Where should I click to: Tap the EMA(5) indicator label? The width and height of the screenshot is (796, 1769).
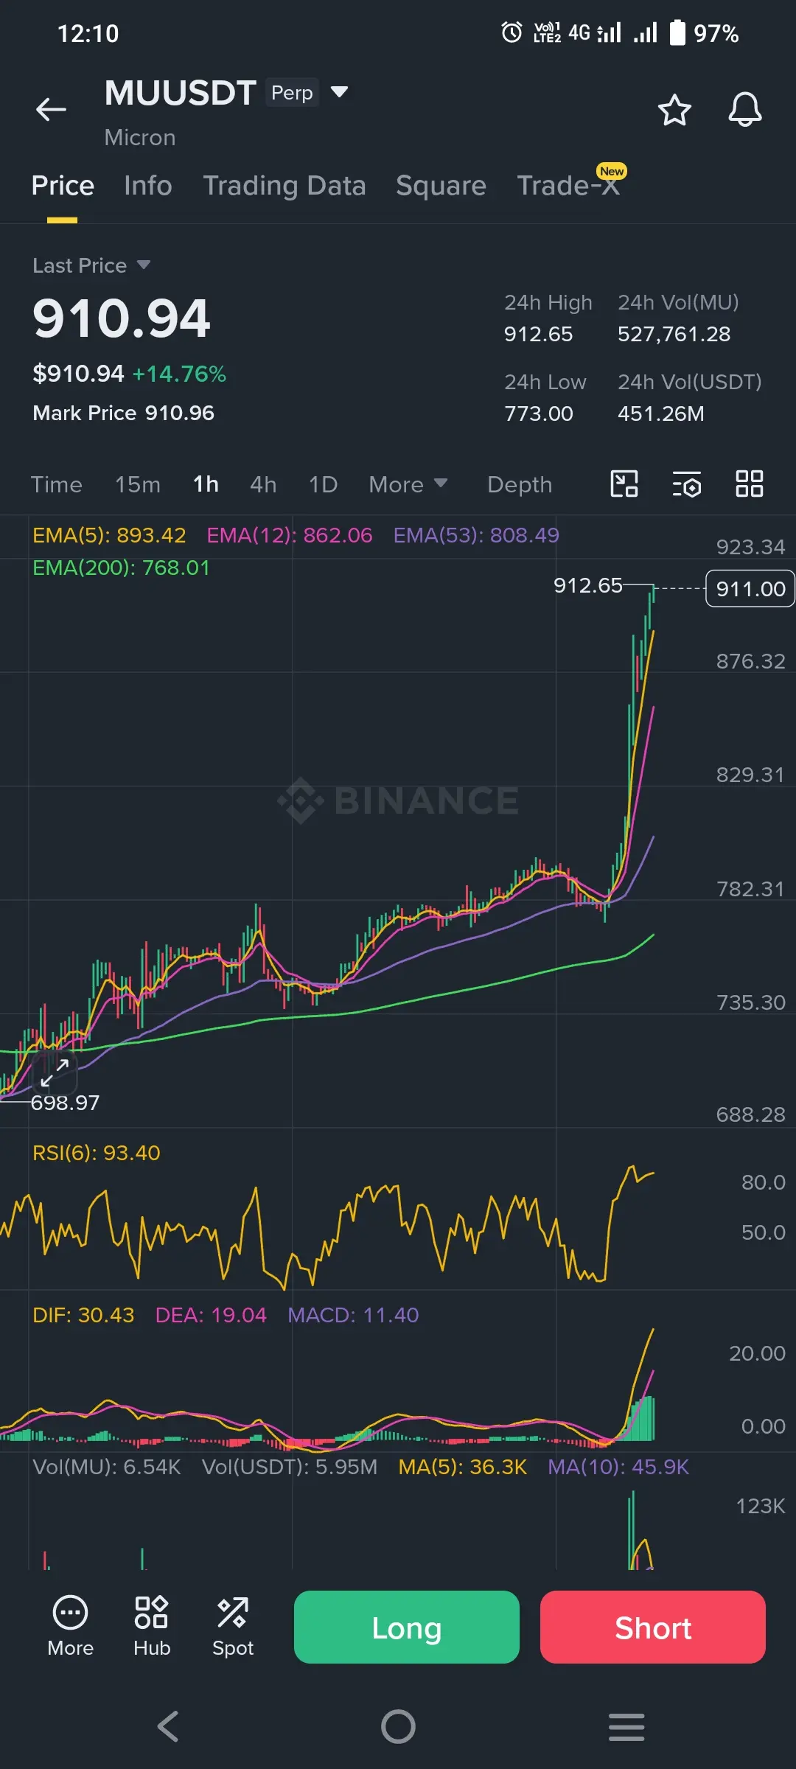(x=109, y=535)
